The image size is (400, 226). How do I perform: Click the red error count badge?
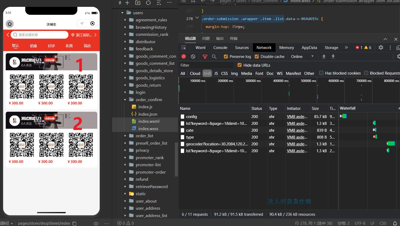359,47
